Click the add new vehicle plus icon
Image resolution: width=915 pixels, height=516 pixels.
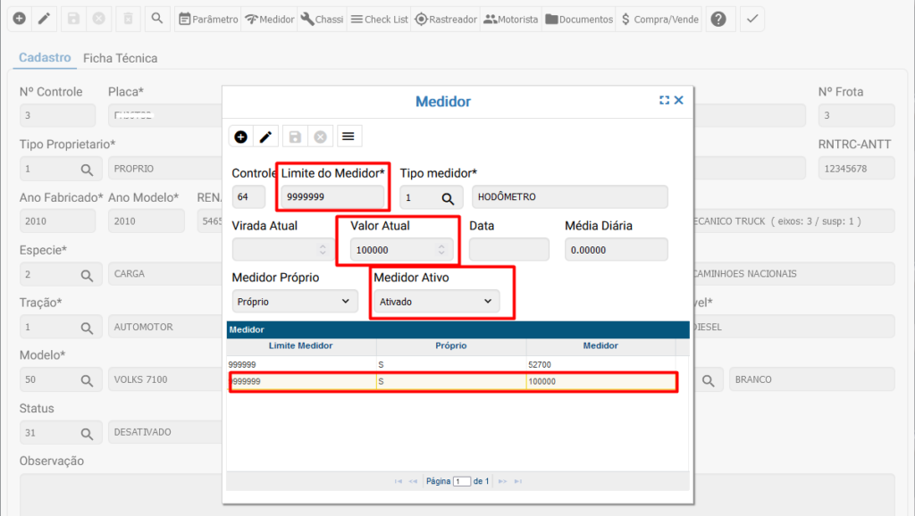pyautogui.click(x=19, y=19)
